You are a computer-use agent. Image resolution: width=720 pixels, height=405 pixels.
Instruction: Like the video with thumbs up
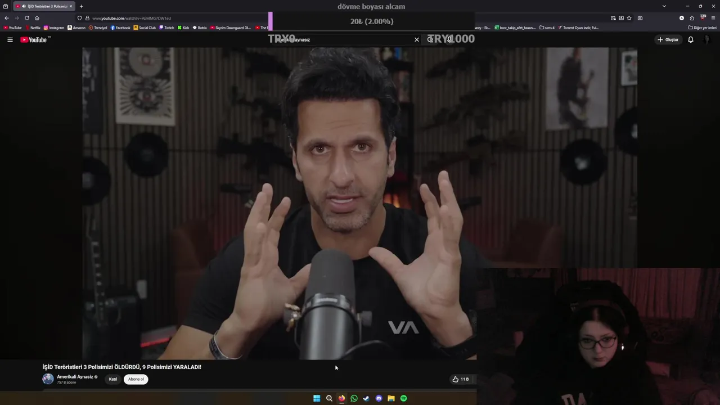(x=460, y=379)
